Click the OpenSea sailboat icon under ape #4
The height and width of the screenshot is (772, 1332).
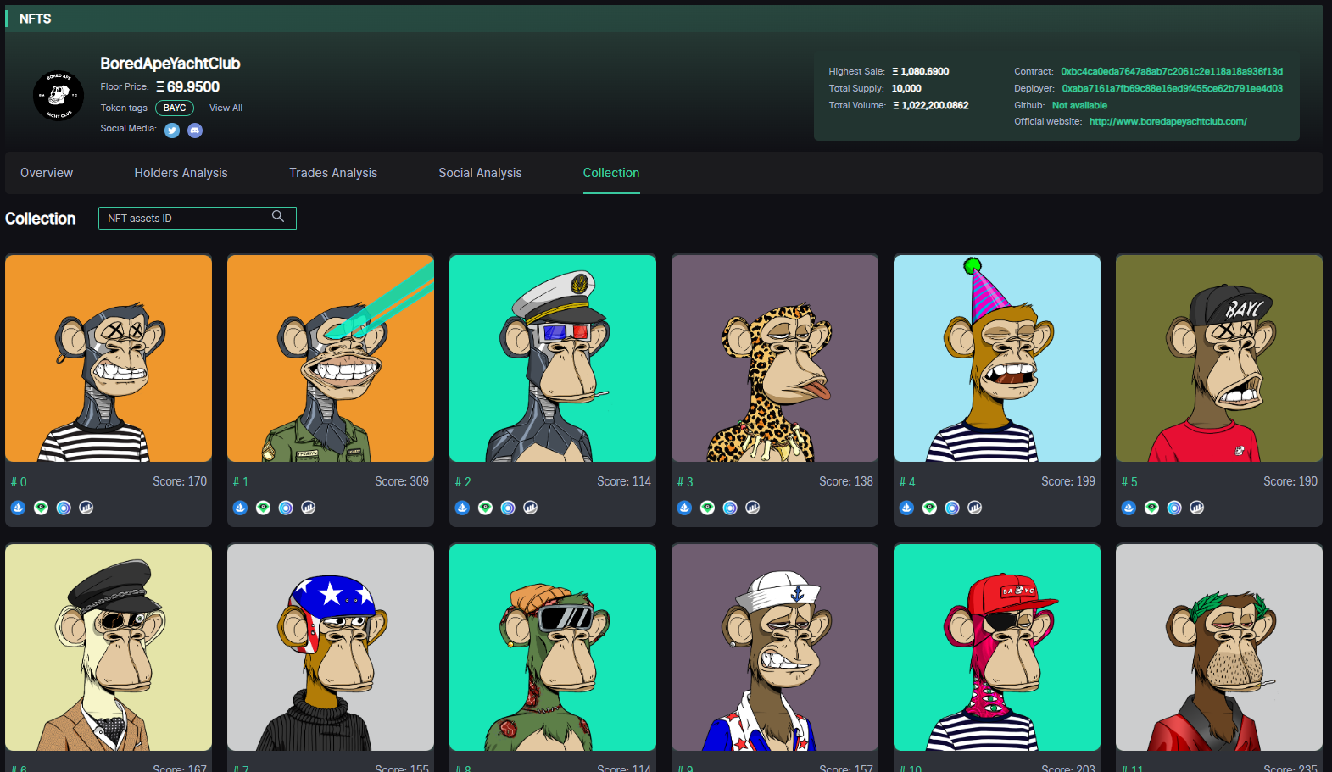click(x=906, y=508)
